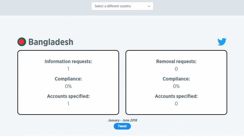The height and width of the screenshot is (137, 244).
Task: Click 'Accounts specified:' in removal requests card
Action: click(176, 96)
